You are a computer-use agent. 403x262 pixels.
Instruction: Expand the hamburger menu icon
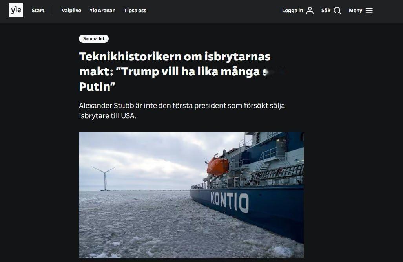pyautogui.click(x=369, y=11)
